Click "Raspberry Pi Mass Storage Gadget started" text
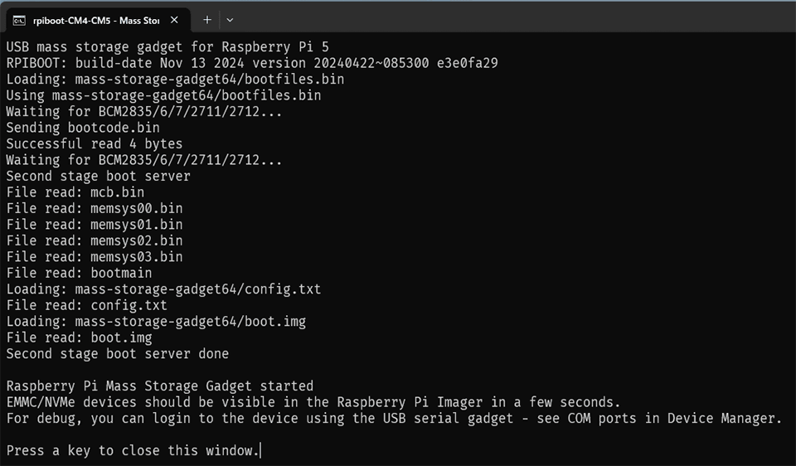Image resolution: width=796 pixels, height=466 pixels. (x=159, y=386)
